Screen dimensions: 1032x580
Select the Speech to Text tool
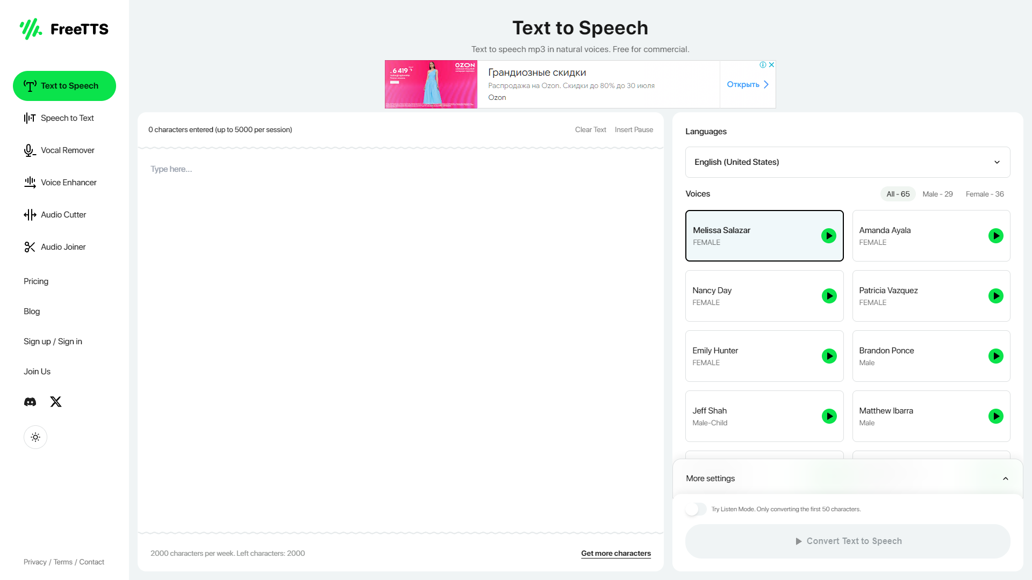tap(67, 118)
